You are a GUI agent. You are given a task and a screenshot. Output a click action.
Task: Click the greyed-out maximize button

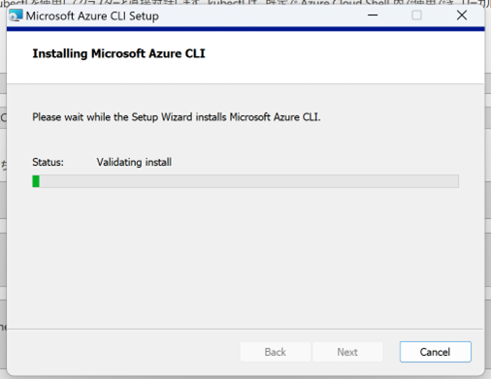tap(416, 16)
